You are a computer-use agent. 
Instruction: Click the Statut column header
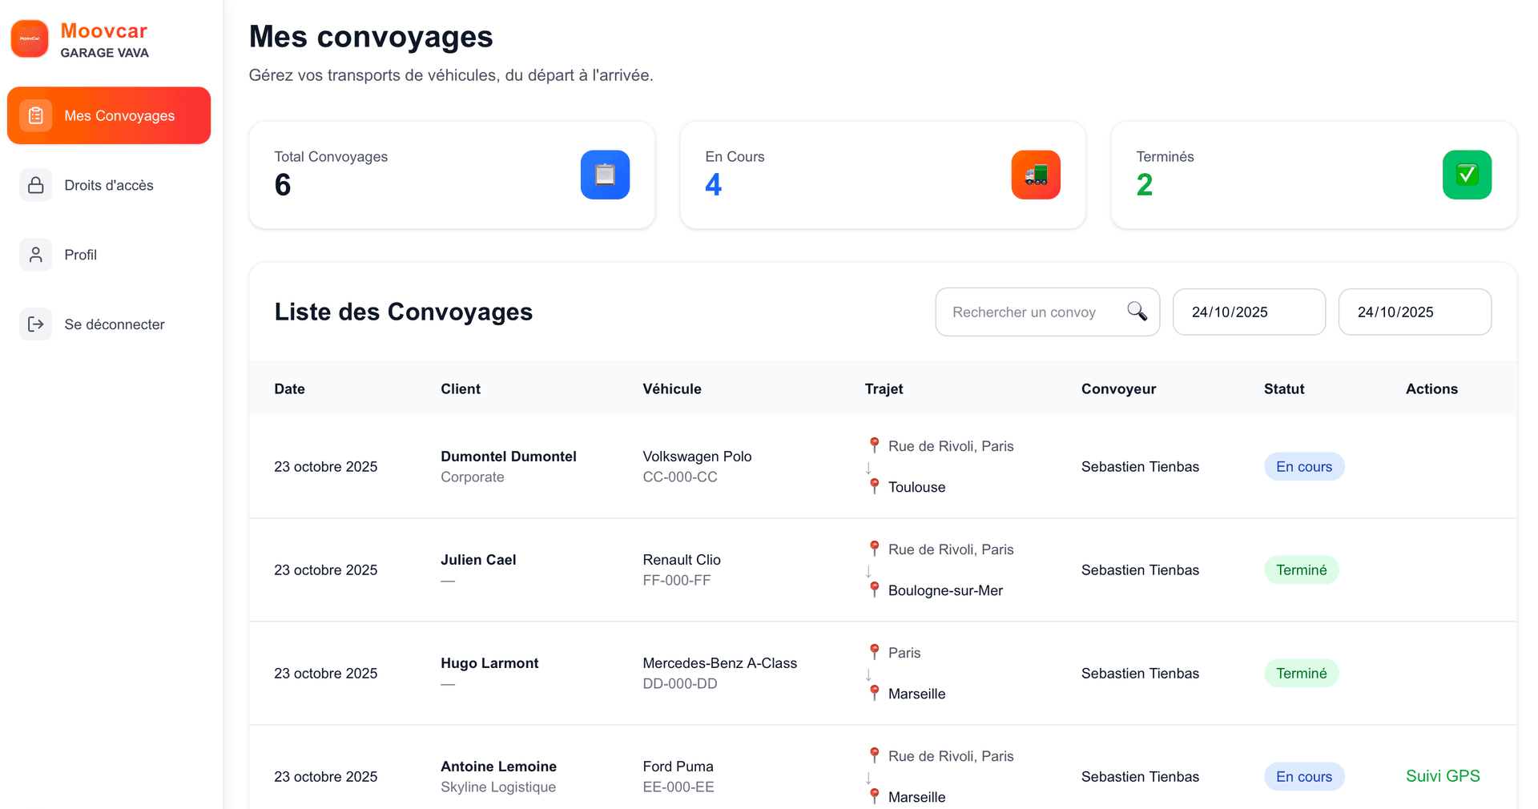1283,388
